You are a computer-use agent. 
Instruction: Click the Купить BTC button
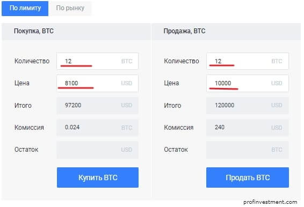pyautogui.click(x=98, y=178)
